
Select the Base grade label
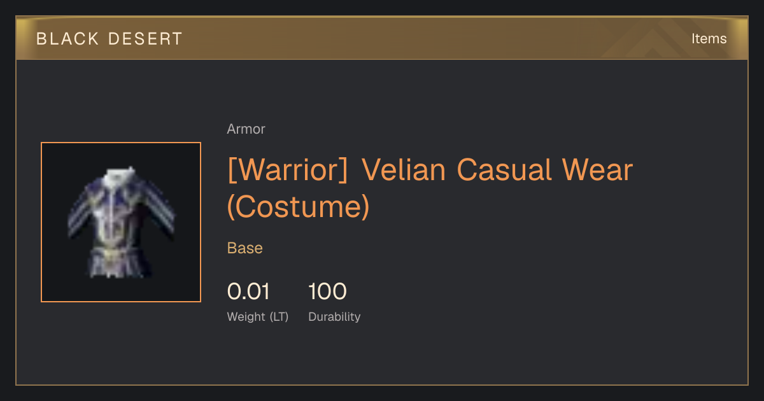click(x=245, y=248)
